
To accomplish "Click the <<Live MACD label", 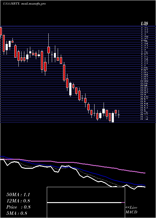I will [x=131, y=210].
